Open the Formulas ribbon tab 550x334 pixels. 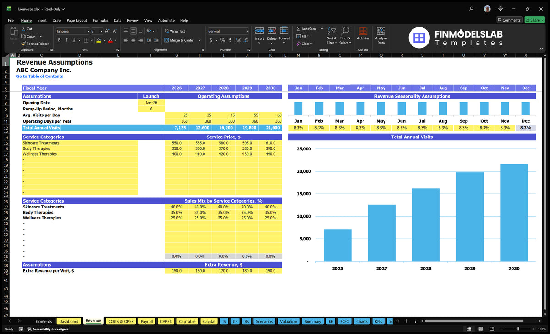tap(100, 20)
